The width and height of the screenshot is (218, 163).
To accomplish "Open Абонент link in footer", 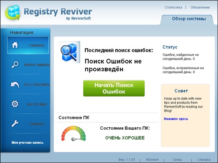I will point(152,160).
